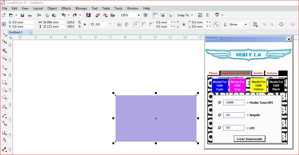Open the Bitmaps menu

click(x=81, y=8)
